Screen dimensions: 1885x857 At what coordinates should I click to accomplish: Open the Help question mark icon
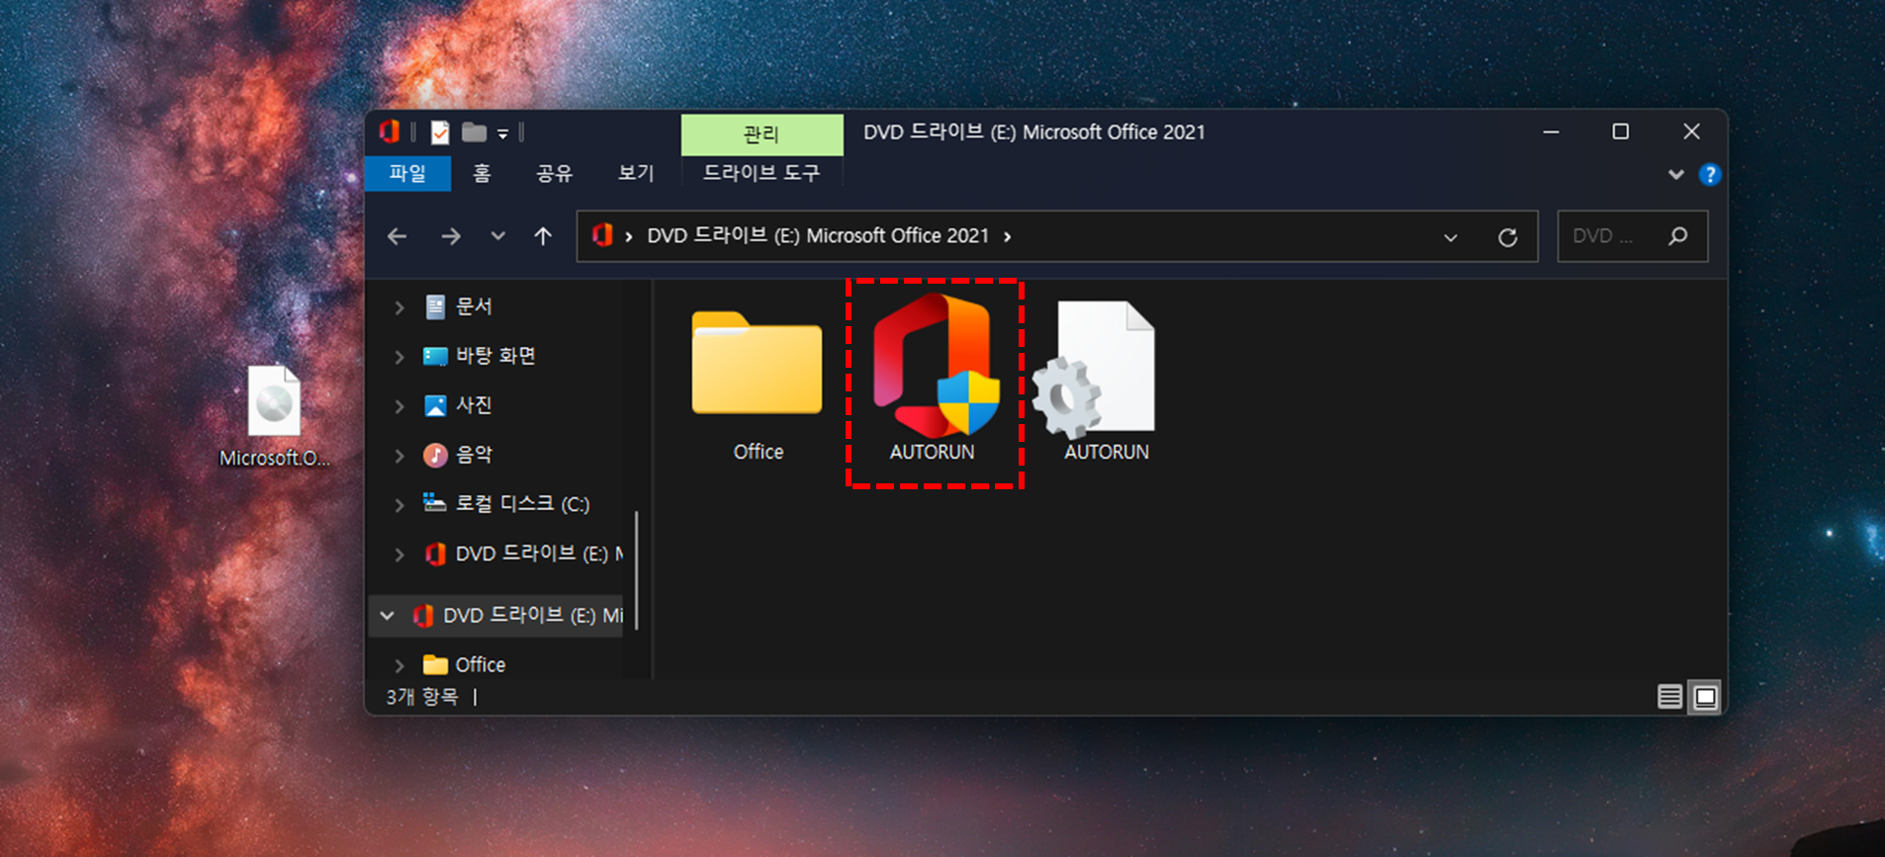coord(1709,174)
